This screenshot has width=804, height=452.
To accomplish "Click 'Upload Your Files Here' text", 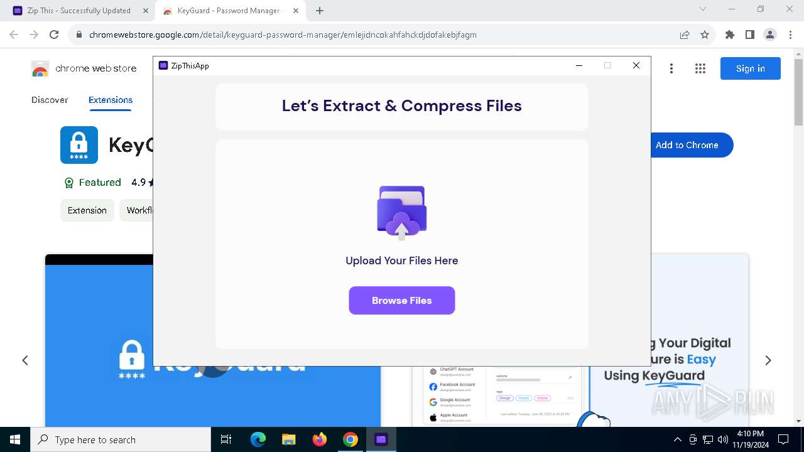I will tap(402, 261).
